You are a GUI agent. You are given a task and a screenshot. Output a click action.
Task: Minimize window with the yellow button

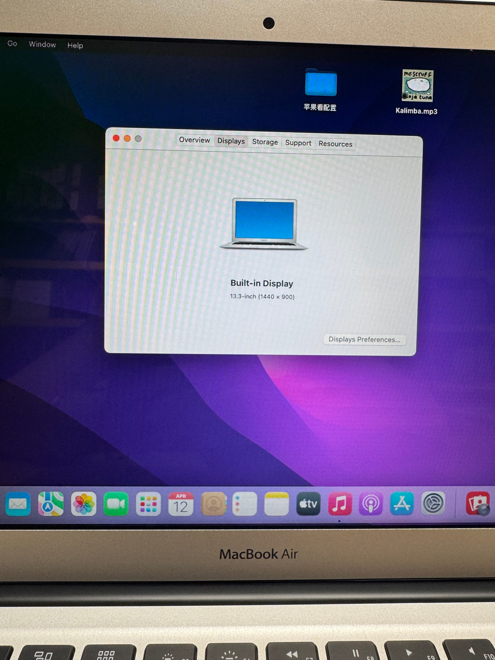pyautogui.click(x=127, y=138)
